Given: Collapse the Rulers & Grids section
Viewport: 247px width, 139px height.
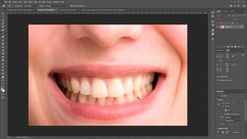Looking at the screenshot, I should (217, 129).
